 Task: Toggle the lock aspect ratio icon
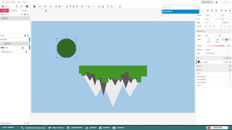point(217,19)
